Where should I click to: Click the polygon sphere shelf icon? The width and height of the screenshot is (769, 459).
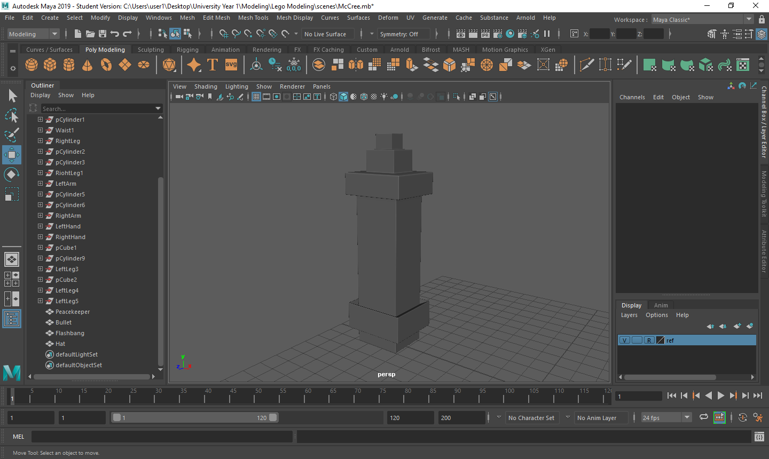32,65
